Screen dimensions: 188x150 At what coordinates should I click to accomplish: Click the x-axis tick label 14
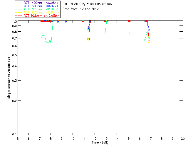[117, 139]
